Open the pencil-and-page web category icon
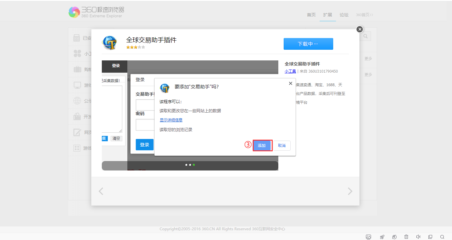The height and width of the screenshot is (240, 452). (77, 132)
